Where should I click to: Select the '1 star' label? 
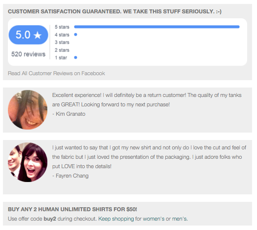click(x=61, y=57)
